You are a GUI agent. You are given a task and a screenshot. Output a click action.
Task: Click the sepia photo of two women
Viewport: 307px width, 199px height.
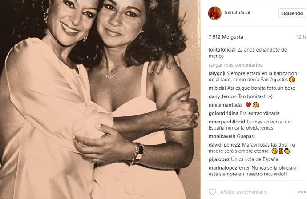click(x=100, y=99)
